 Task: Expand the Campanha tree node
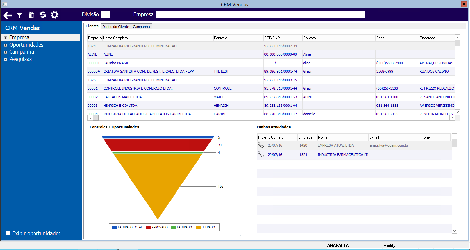[5, 52]
